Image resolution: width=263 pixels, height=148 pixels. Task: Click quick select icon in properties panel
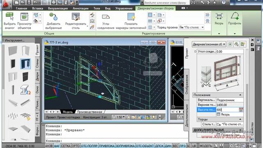click(x=243, y=44)
